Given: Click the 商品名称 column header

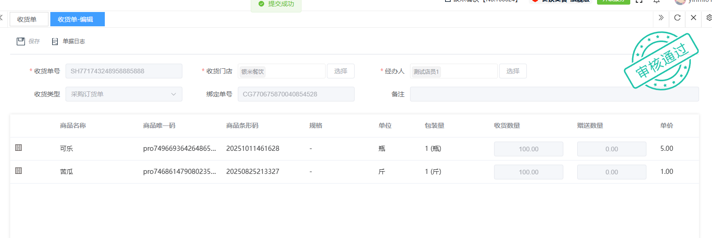Looking at the screenshot, I should coord(73,126).
